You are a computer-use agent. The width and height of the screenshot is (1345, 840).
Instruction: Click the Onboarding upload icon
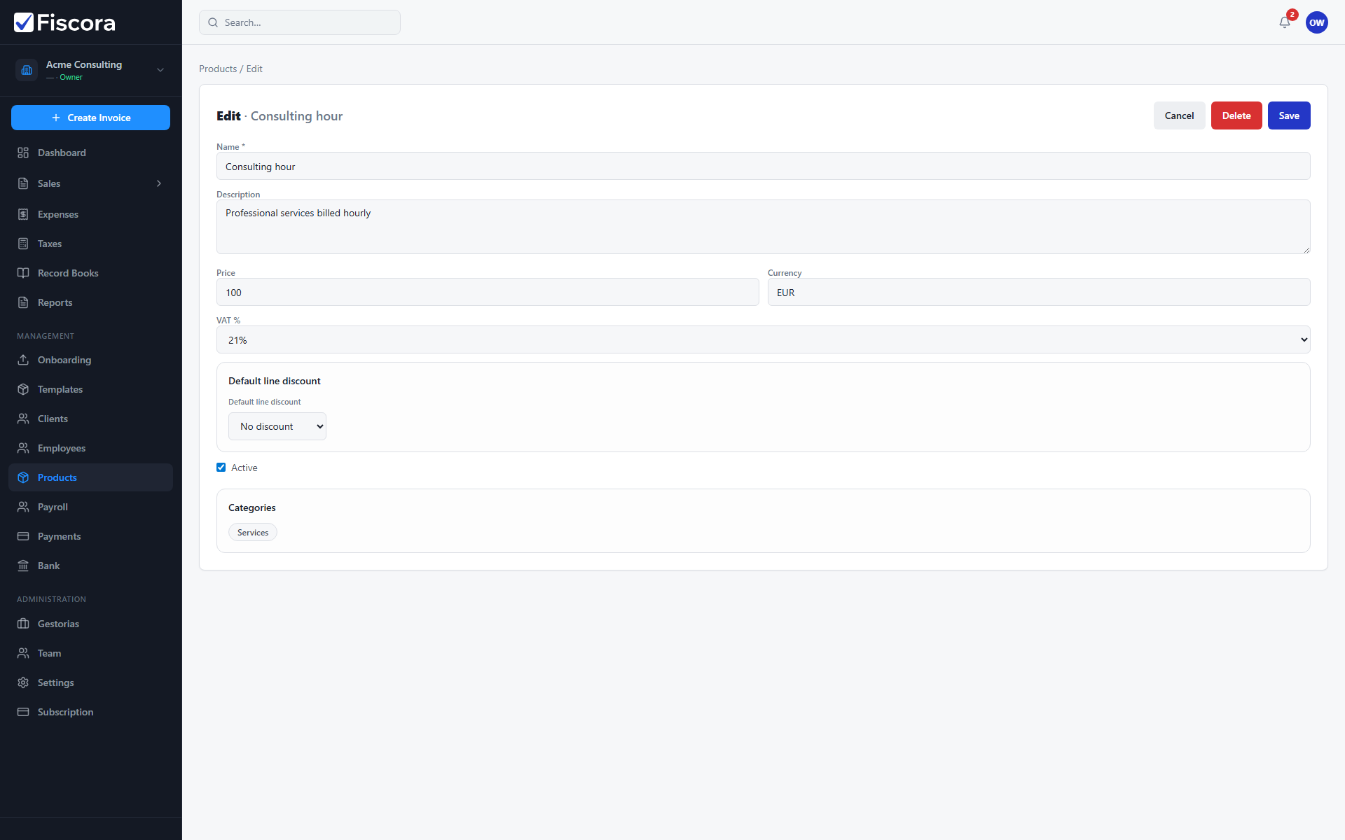click(23, 360)
